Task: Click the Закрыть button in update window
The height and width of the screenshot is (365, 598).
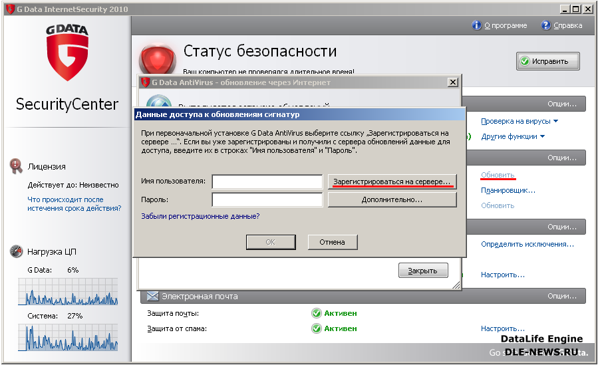Action: pyautogui.click(x=423, y=271)
